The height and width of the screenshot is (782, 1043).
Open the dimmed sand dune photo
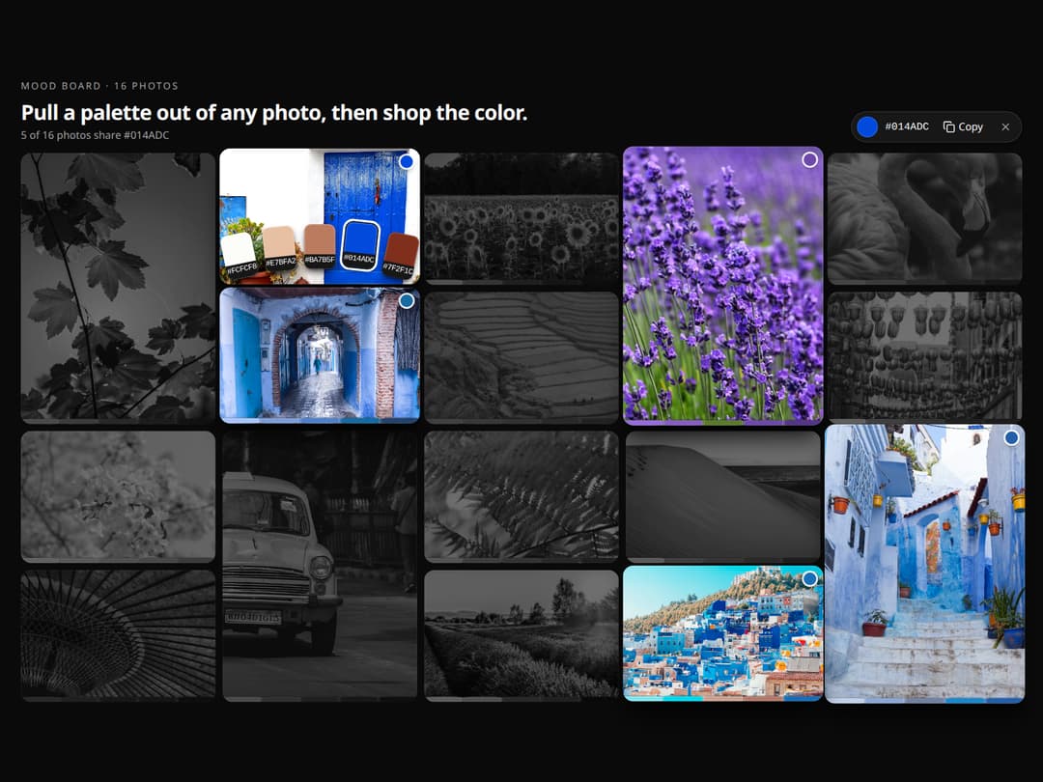coord(723,497)
